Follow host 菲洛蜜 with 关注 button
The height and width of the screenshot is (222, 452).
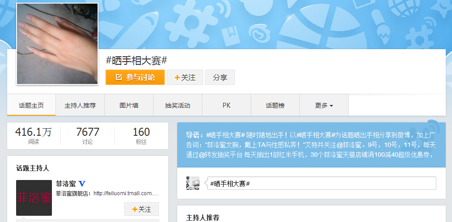coord(141,209)
